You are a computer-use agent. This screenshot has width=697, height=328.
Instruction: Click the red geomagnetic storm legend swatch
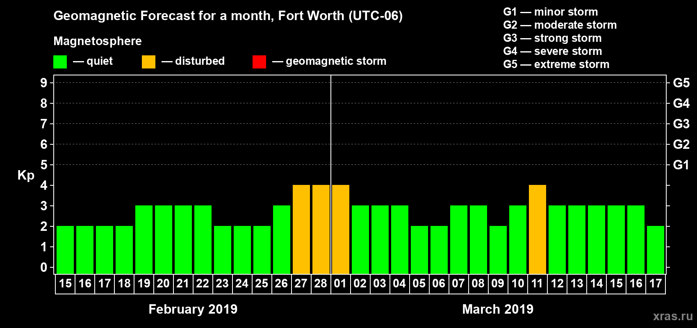tap(259, 62)
